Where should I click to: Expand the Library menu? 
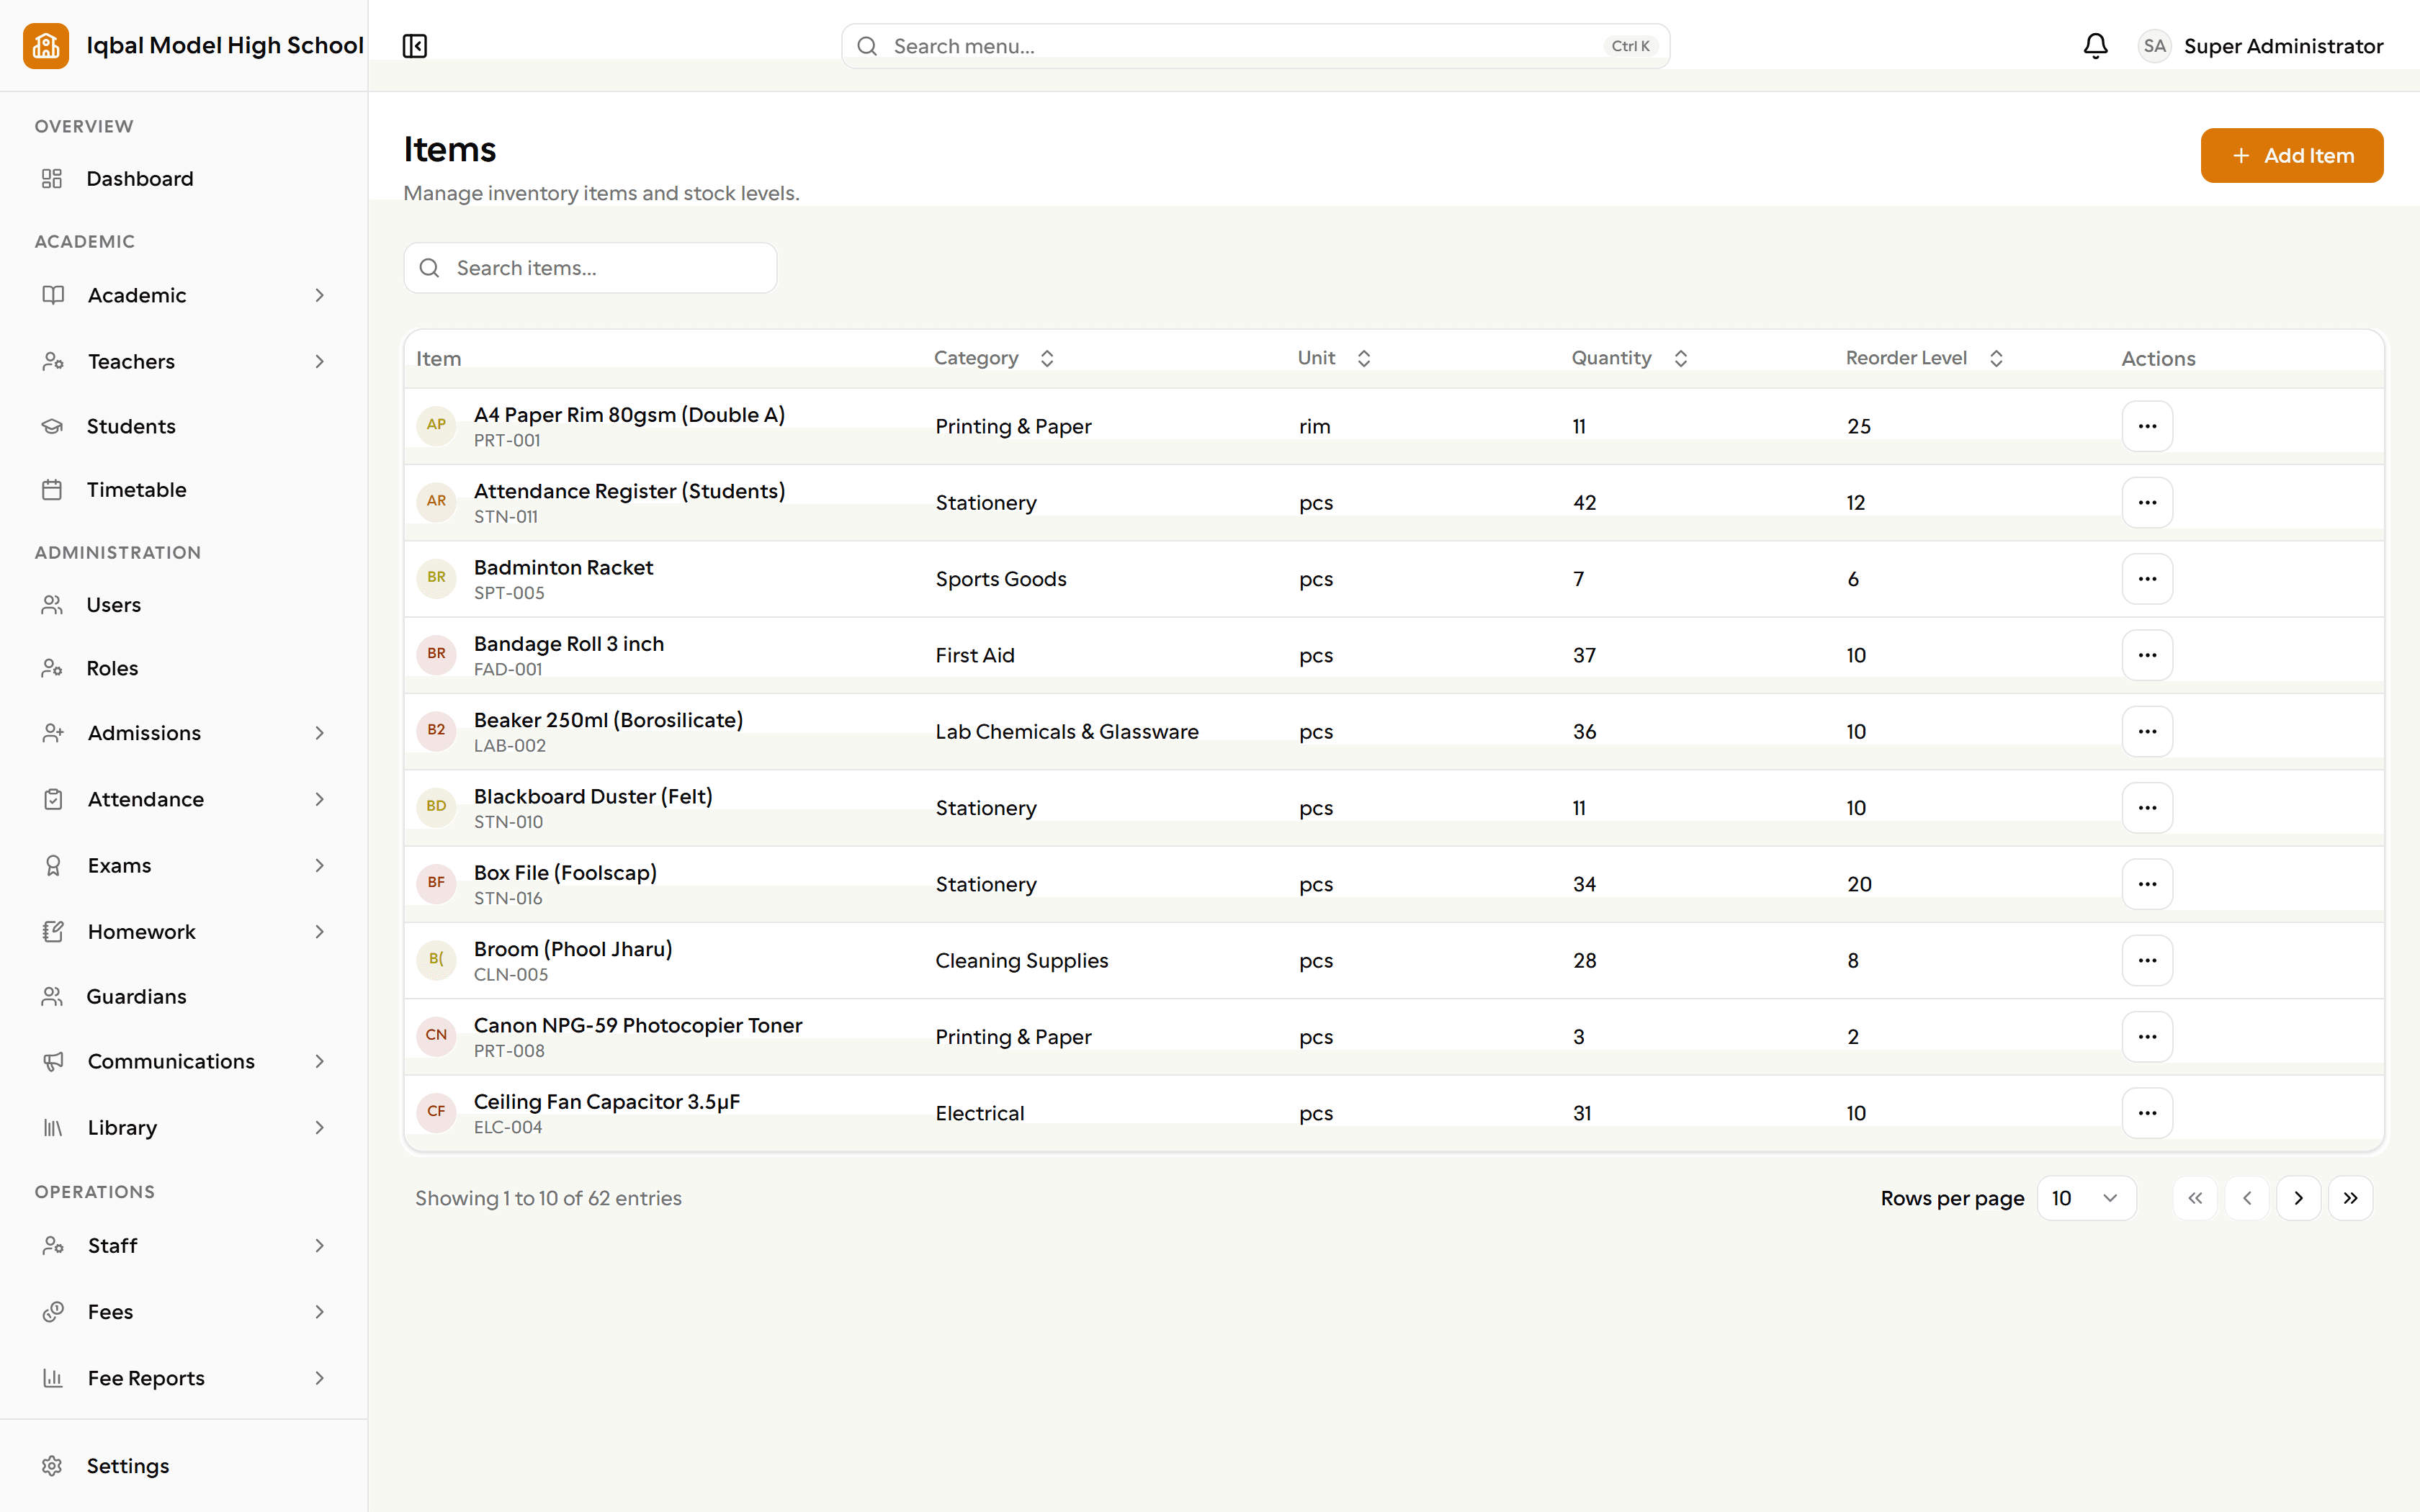184,1127
